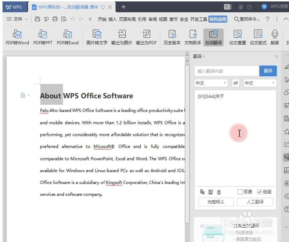Open the source language 中文 dropdown
Screen dimensions: 289x242
pos(211,83)
